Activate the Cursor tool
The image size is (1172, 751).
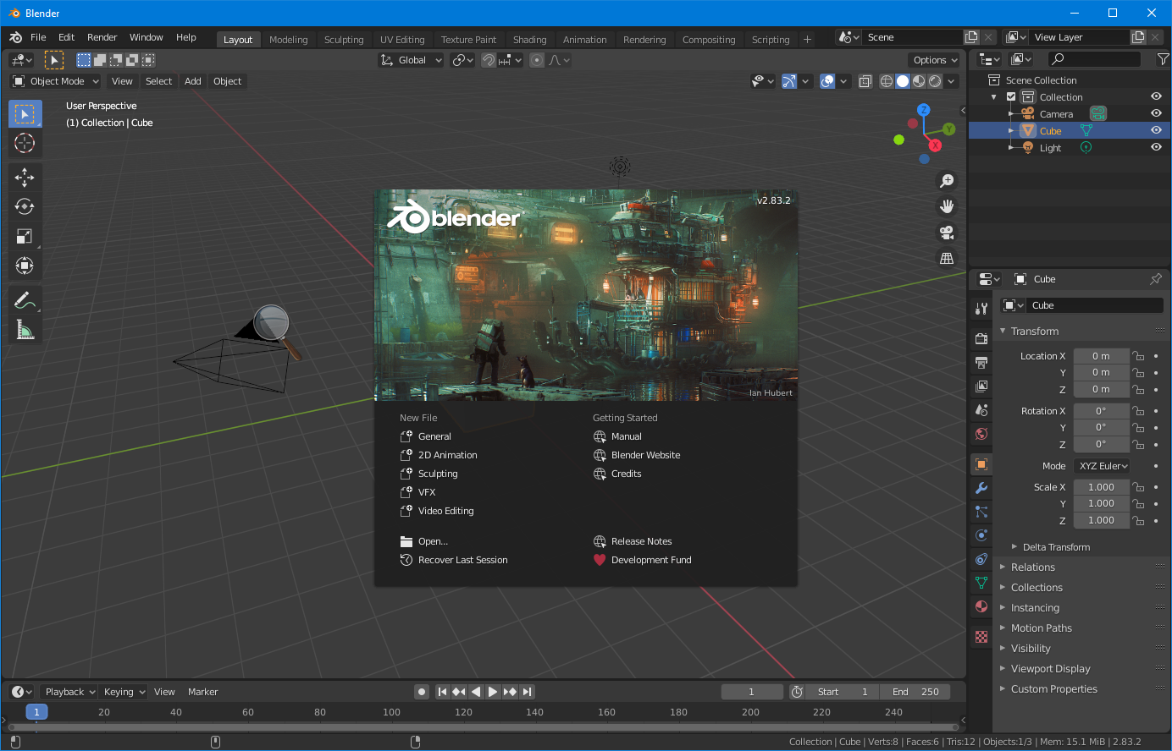tap(25, 143)
